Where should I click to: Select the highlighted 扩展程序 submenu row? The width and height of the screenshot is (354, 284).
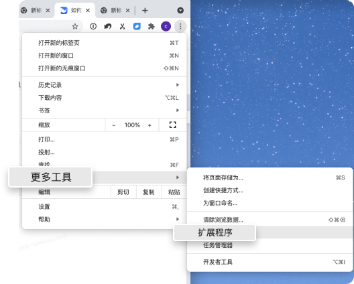pyautogui.click(x=270, y=232)
